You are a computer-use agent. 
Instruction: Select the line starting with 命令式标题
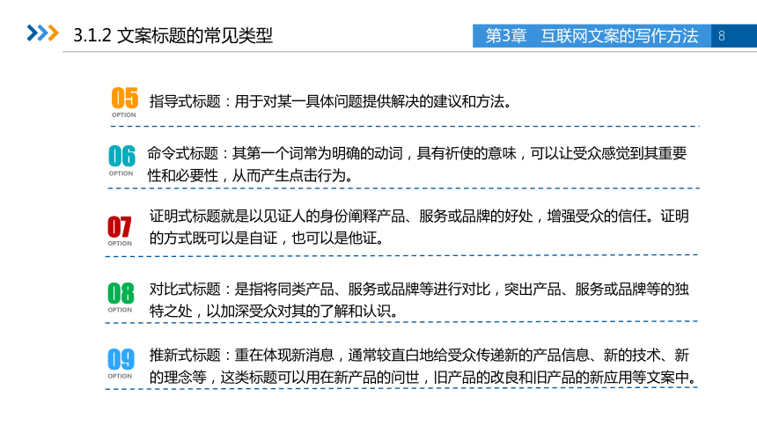pos(416,153)
